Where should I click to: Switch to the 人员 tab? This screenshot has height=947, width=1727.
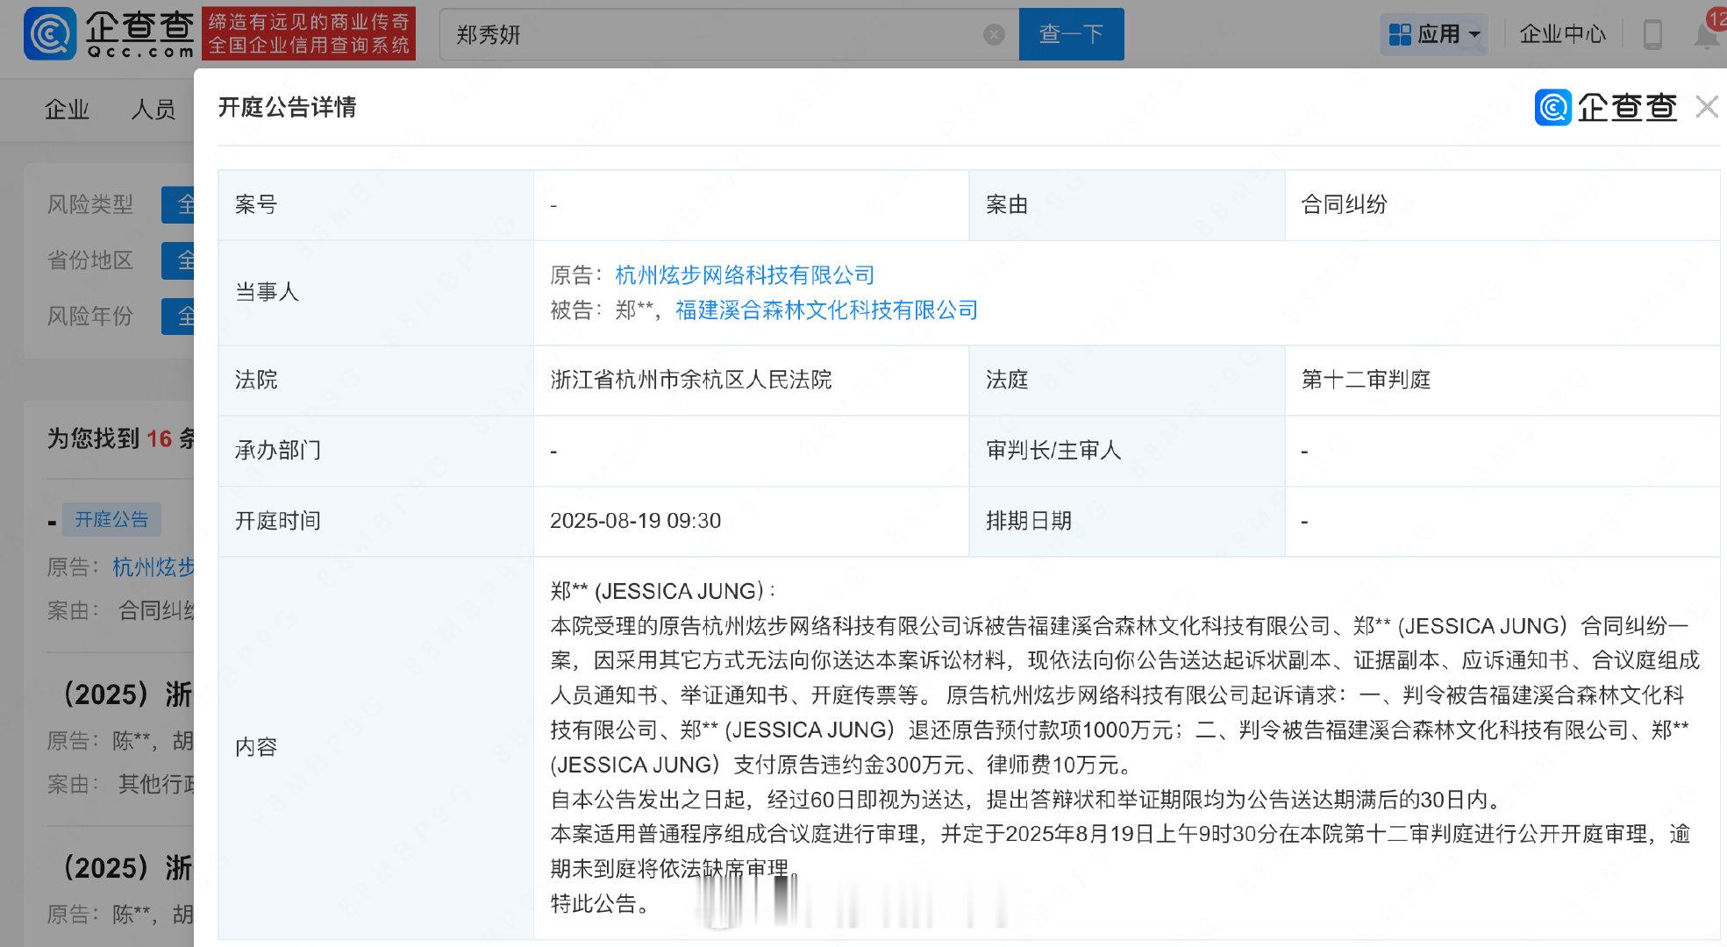click(153, 109)
